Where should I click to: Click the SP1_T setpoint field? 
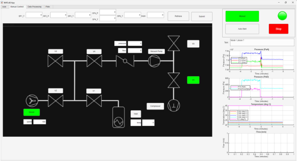pos(34,15)
